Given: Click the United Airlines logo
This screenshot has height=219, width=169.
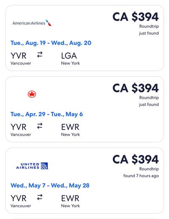Looking at the screenshot, I should coord(32,166).
